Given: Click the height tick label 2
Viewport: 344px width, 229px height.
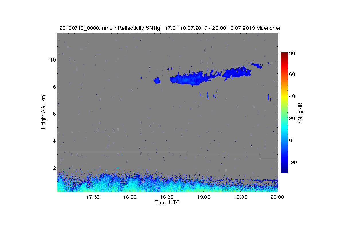Looking at the screenshot, I should (x=54, y=168).
